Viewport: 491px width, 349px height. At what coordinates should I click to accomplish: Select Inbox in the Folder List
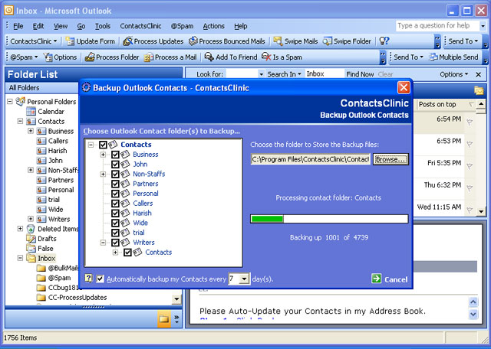pos(47,259)
